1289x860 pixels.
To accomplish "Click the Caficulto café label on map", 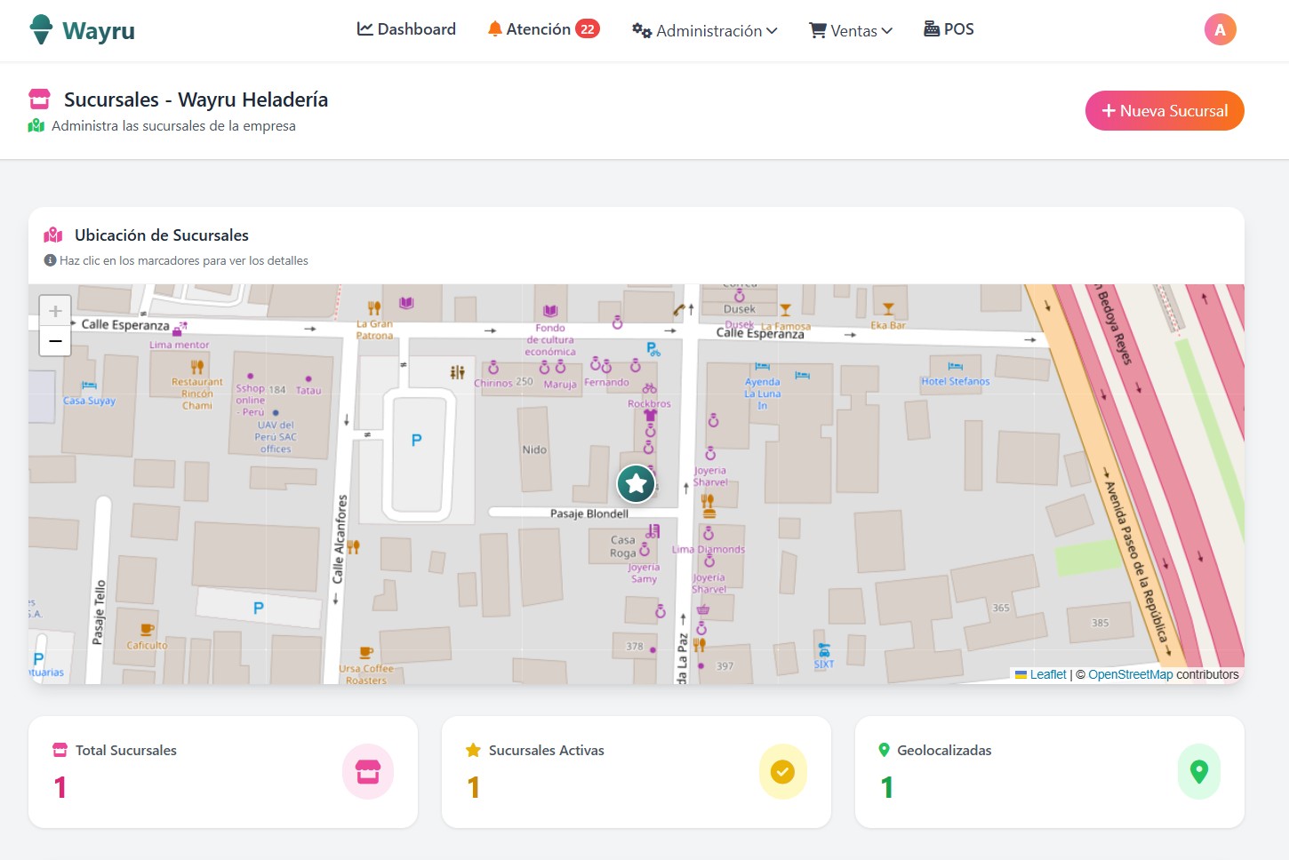I will [x=147, y=645].
